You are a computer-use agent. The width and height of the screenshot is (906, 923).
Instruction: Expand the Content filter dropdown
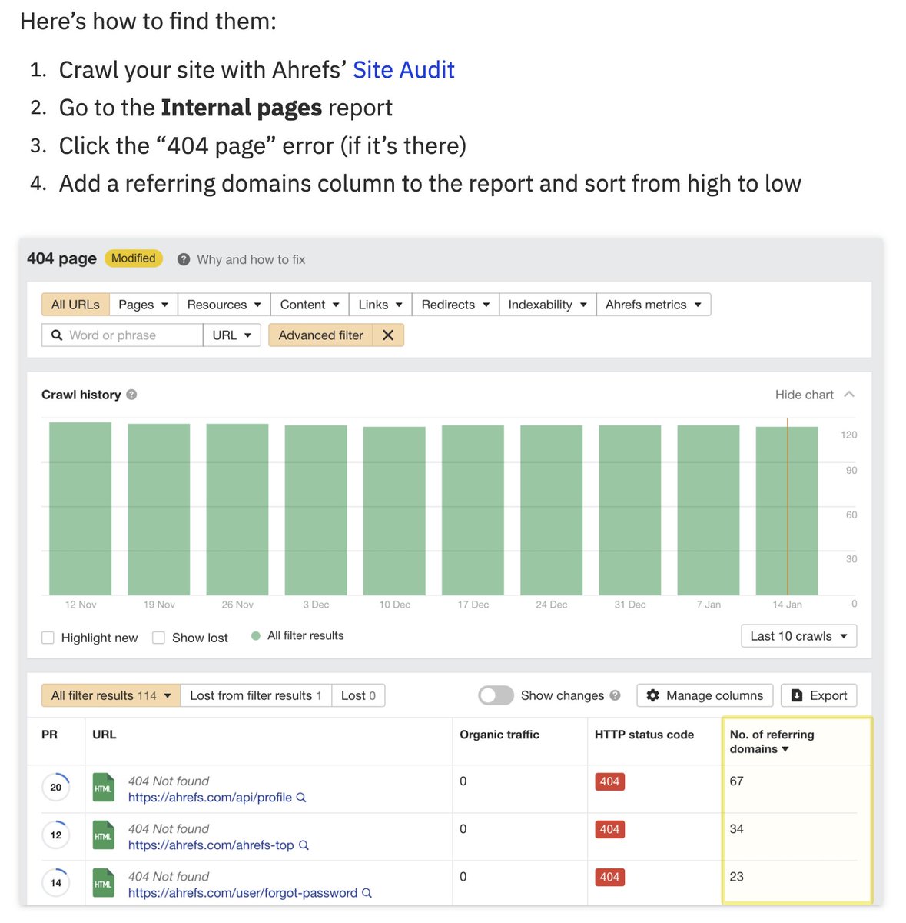310,305
